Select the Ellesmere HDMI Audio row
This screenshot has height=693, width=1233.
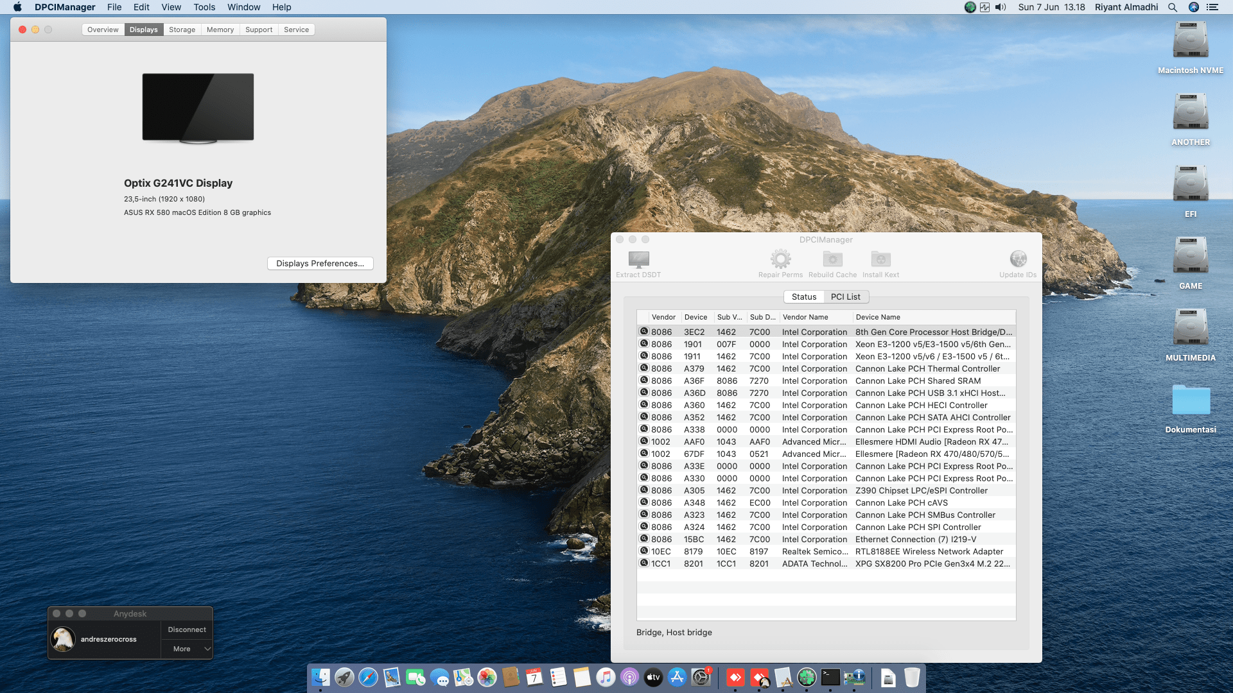tap(826, 441)
